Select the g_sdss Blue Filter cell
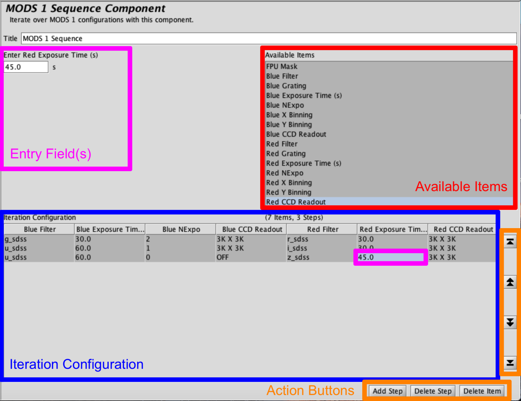 click(39, 239)
